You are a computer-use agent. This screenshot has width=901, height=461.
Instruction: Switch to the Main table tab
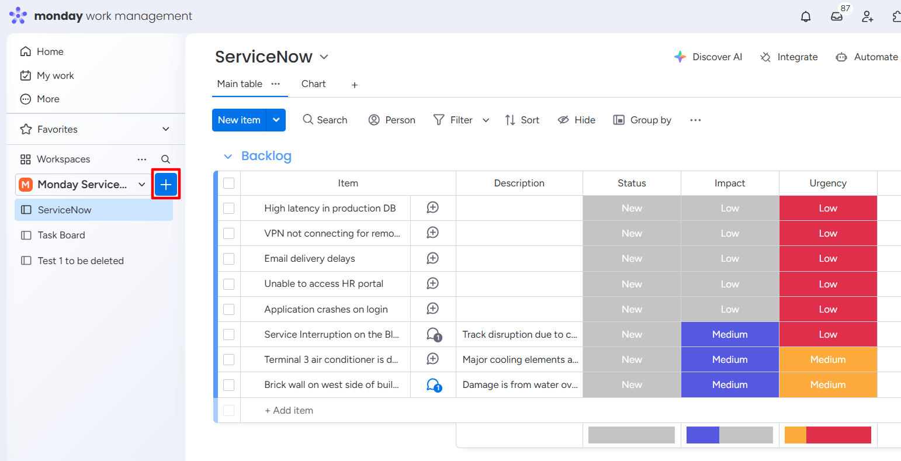point(240,84)
